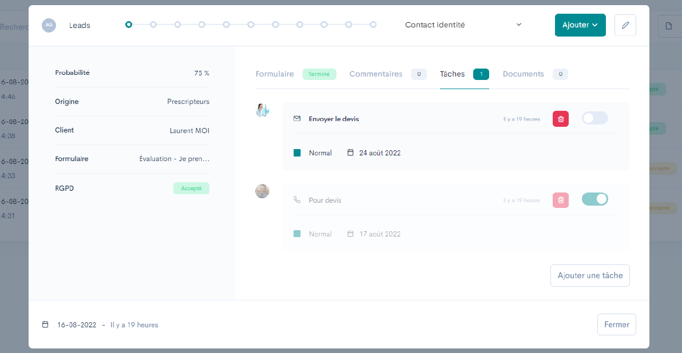
Task: Click the Évaluation - Je pren… form value
Action: (175, 159)
